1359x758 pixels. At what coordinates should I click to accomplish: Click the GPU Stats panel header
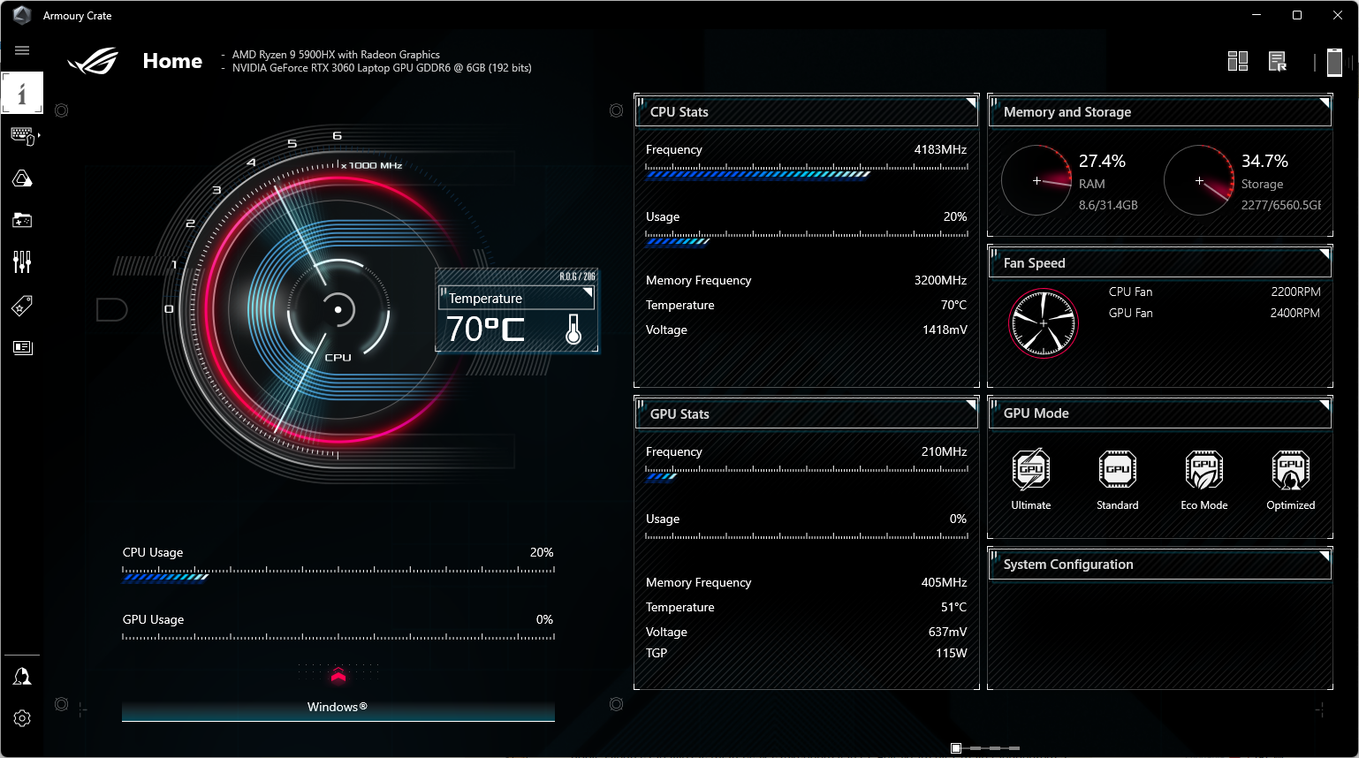pos(807,413)
